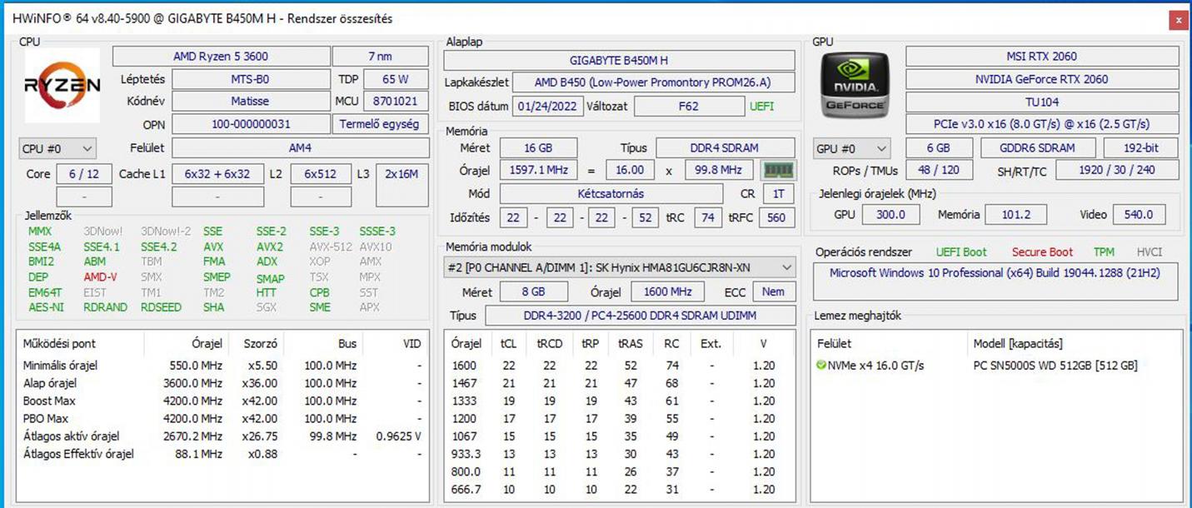Click the Windows 10 Professional OS field
Screen dimensions: 1192x508
coord(995,273)
